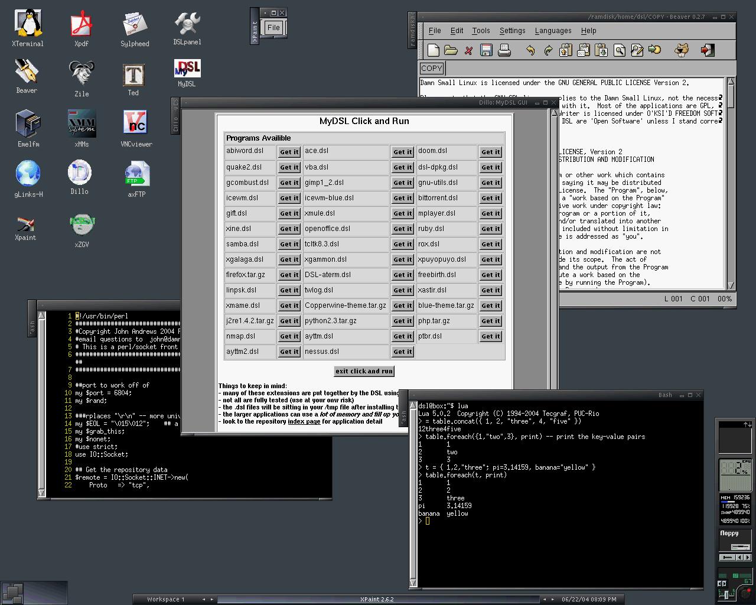Viewport: 756px width, 605px height.
Task: Click the red X close-file icon in Beaver
Action: pos(468,50)
